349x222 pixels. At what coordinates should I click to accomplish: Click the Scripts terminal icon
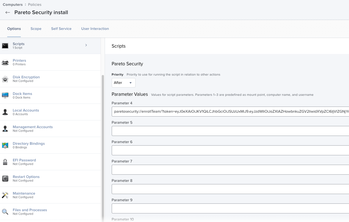pos(5,46)
